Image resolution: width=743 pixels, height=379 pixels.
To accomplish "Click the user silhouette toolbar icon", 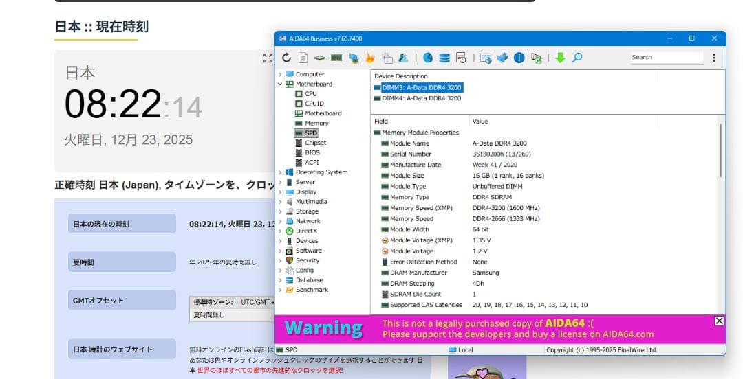I will (404, 58).
